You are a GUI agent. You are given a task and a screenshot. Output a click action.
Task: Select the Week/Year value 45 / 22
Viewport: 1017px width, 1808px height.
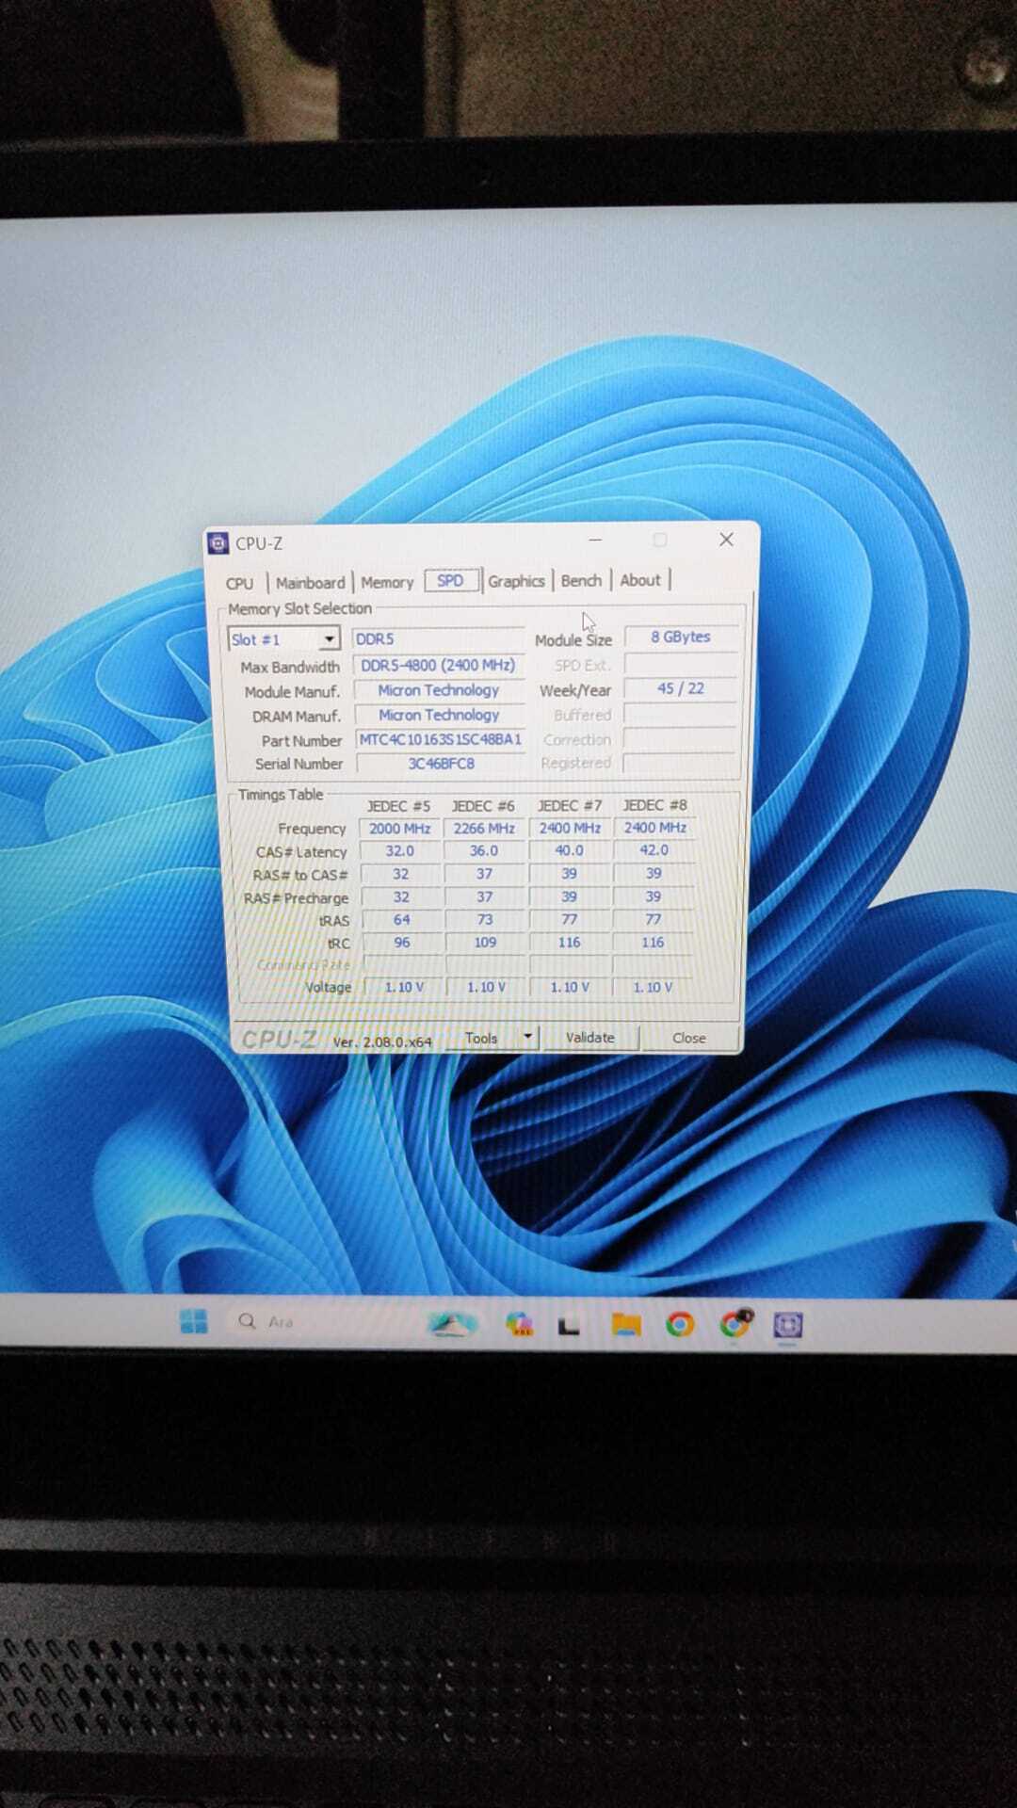[680, 688]
